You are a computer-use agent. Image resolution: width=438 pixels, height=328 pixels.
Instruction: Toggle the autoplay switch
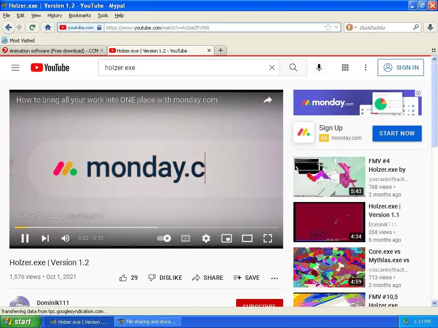point(164,238)
